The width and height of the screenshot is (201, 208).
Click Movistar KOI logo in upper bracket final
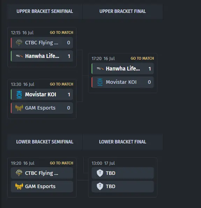click(100, 82)
